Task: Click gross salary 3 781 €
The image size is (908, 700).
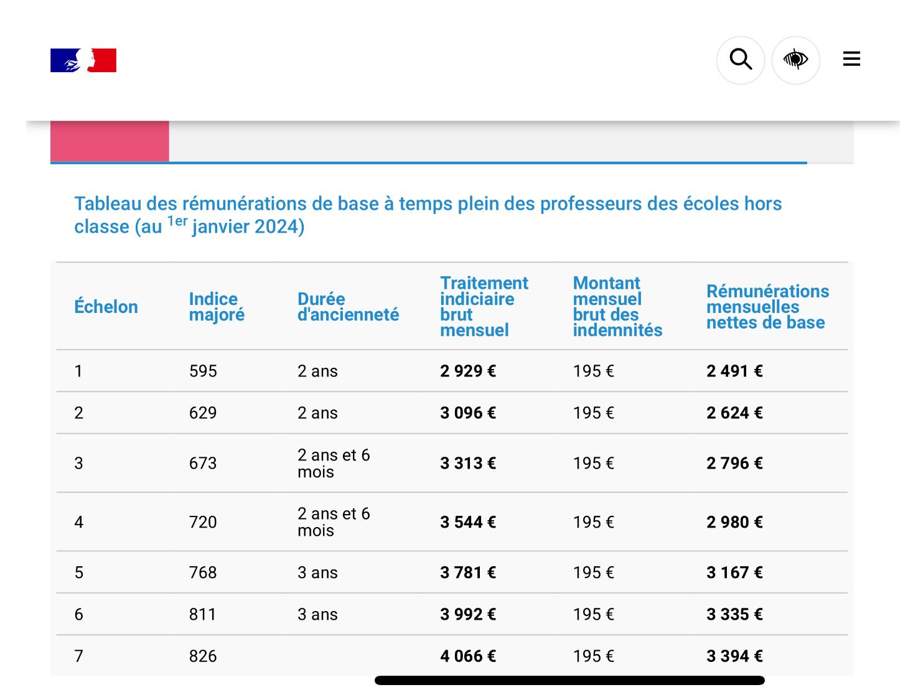Action: [x=468, y=572]
